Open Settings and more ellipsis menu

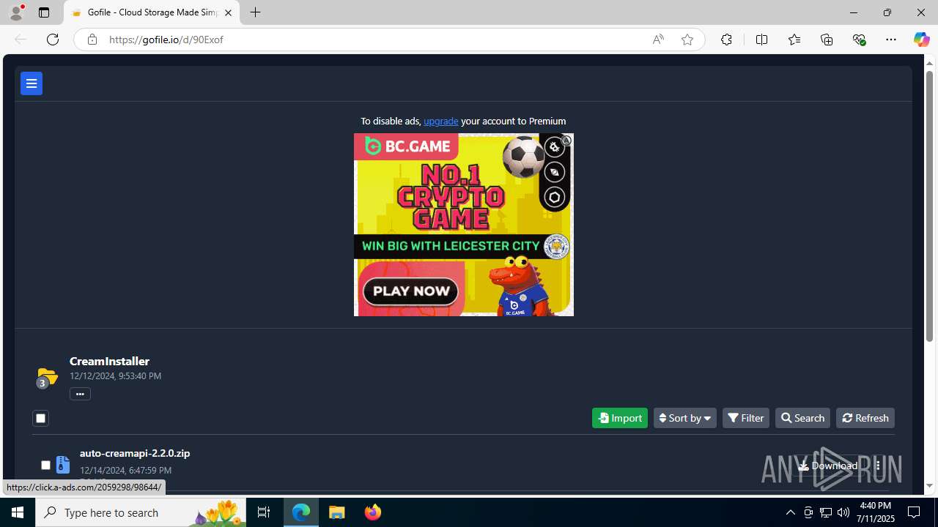[890, 40]
